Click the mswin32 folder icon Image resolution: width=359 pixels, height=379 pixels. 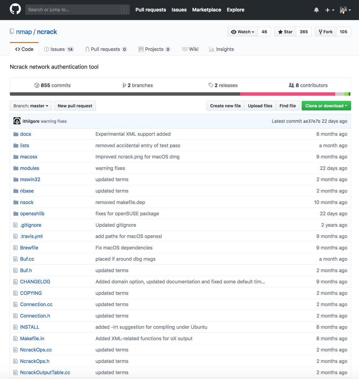pyautogui.click(x=16, y=180)
